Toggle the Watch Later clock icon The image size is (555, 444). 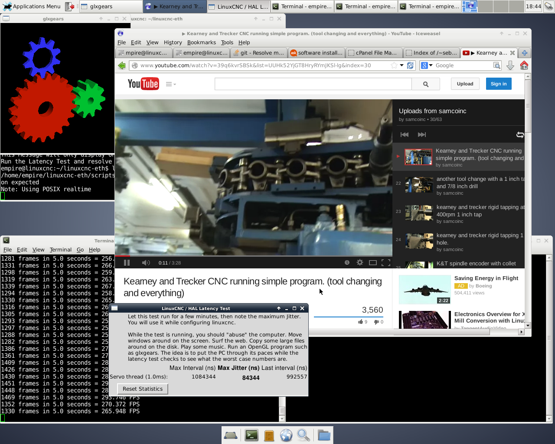pyautogui.click(x=347, y=263)
